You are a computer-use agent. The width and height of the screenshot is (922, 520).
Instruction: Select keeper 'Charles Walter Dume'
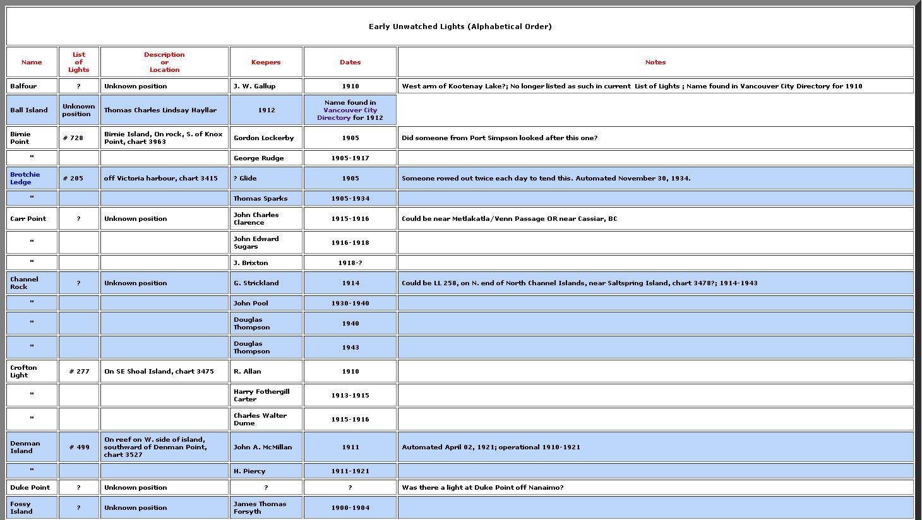click(266, 419)
